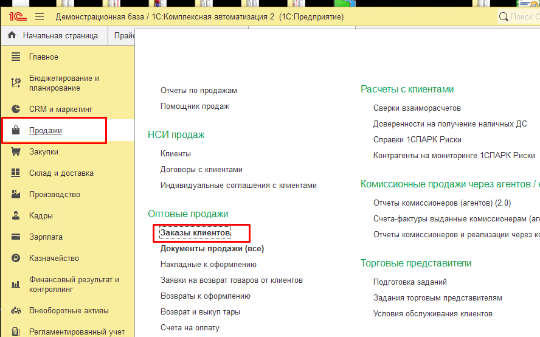Screen dimensions: 540x337
Task: Open Регламентированный учет section
Action: 77,332
